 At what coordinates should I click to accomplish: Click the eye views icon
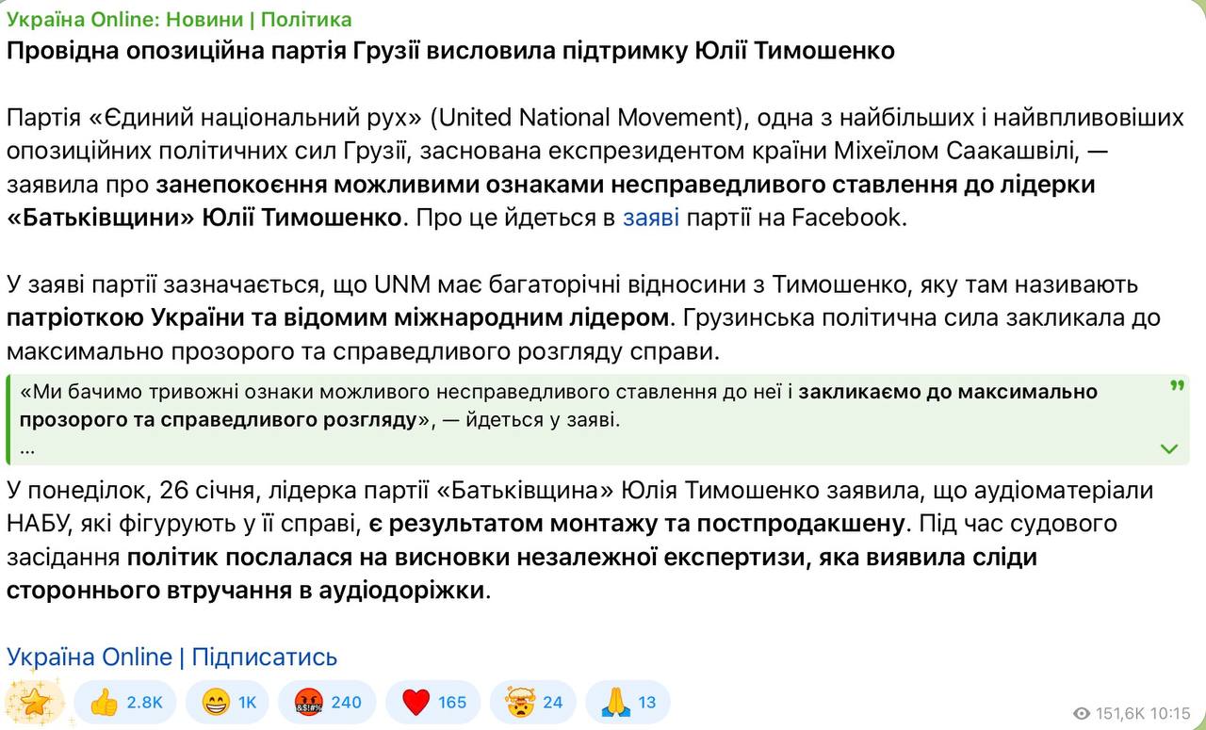(1082, 713)
